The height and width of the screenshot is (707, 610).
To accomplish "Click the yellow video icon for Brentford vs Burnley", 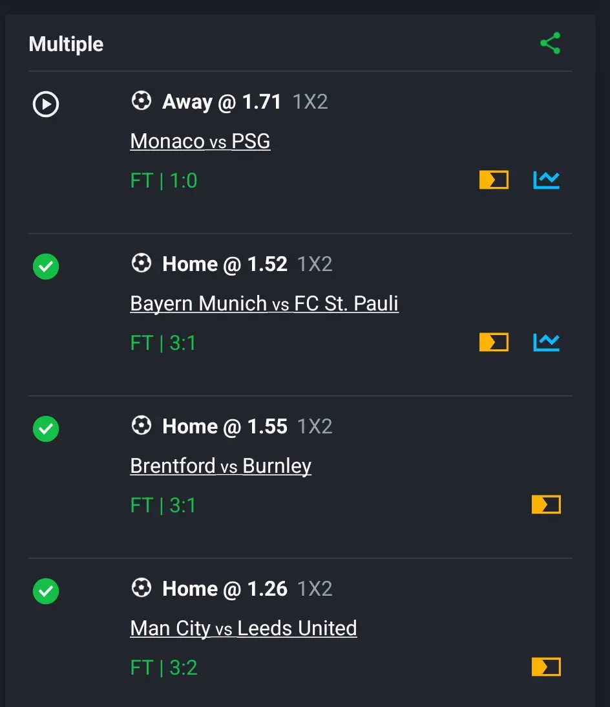I will click(546, 505).
